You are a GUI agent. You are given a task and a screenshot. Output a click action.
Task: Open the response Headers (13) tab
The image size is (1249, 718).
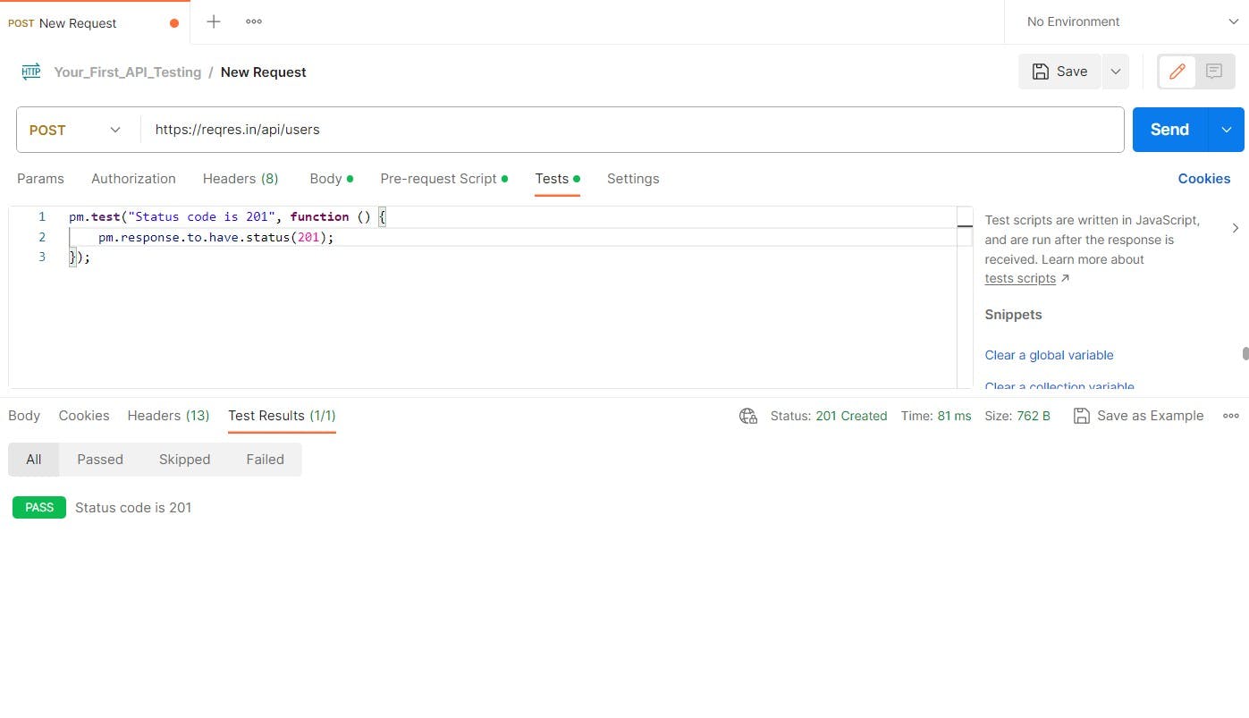(168, 416)
